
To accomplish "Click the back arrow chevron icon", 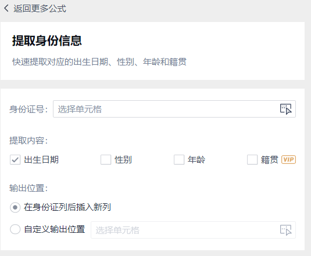I will [x=6, y=8].
